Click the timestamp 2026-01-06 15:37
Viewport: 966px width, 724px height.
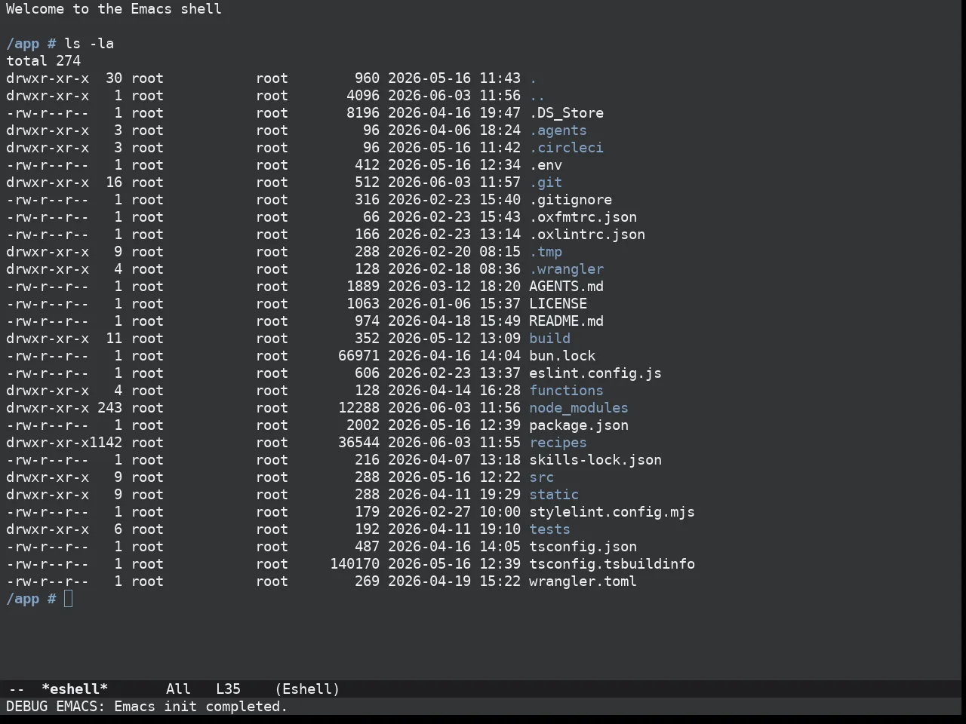pos(454,304)
